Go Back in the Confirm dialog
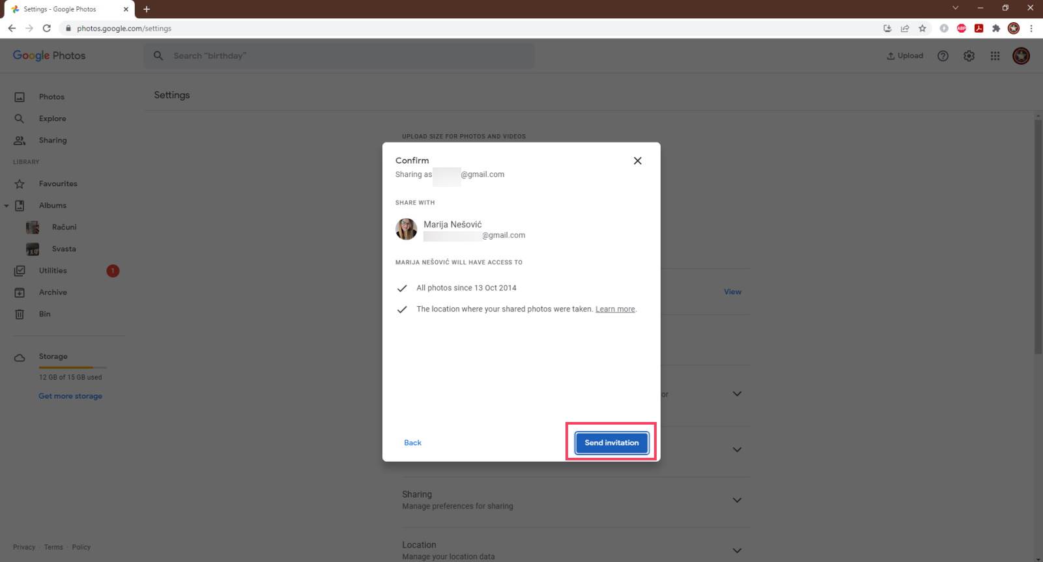The width and height of the screenshot is (1043, 562). [412, 443]
